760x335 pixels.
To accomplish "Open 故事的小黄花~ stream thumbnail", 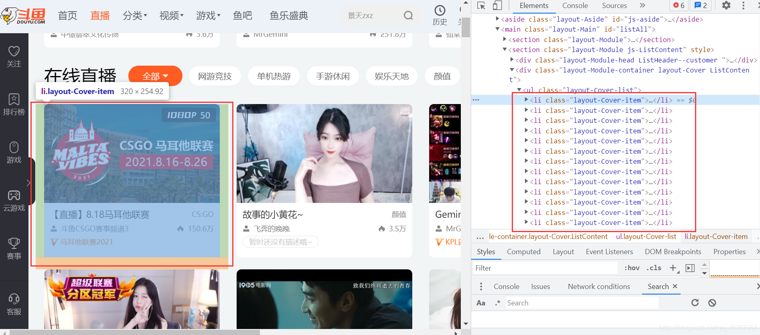I will point(324,154).
